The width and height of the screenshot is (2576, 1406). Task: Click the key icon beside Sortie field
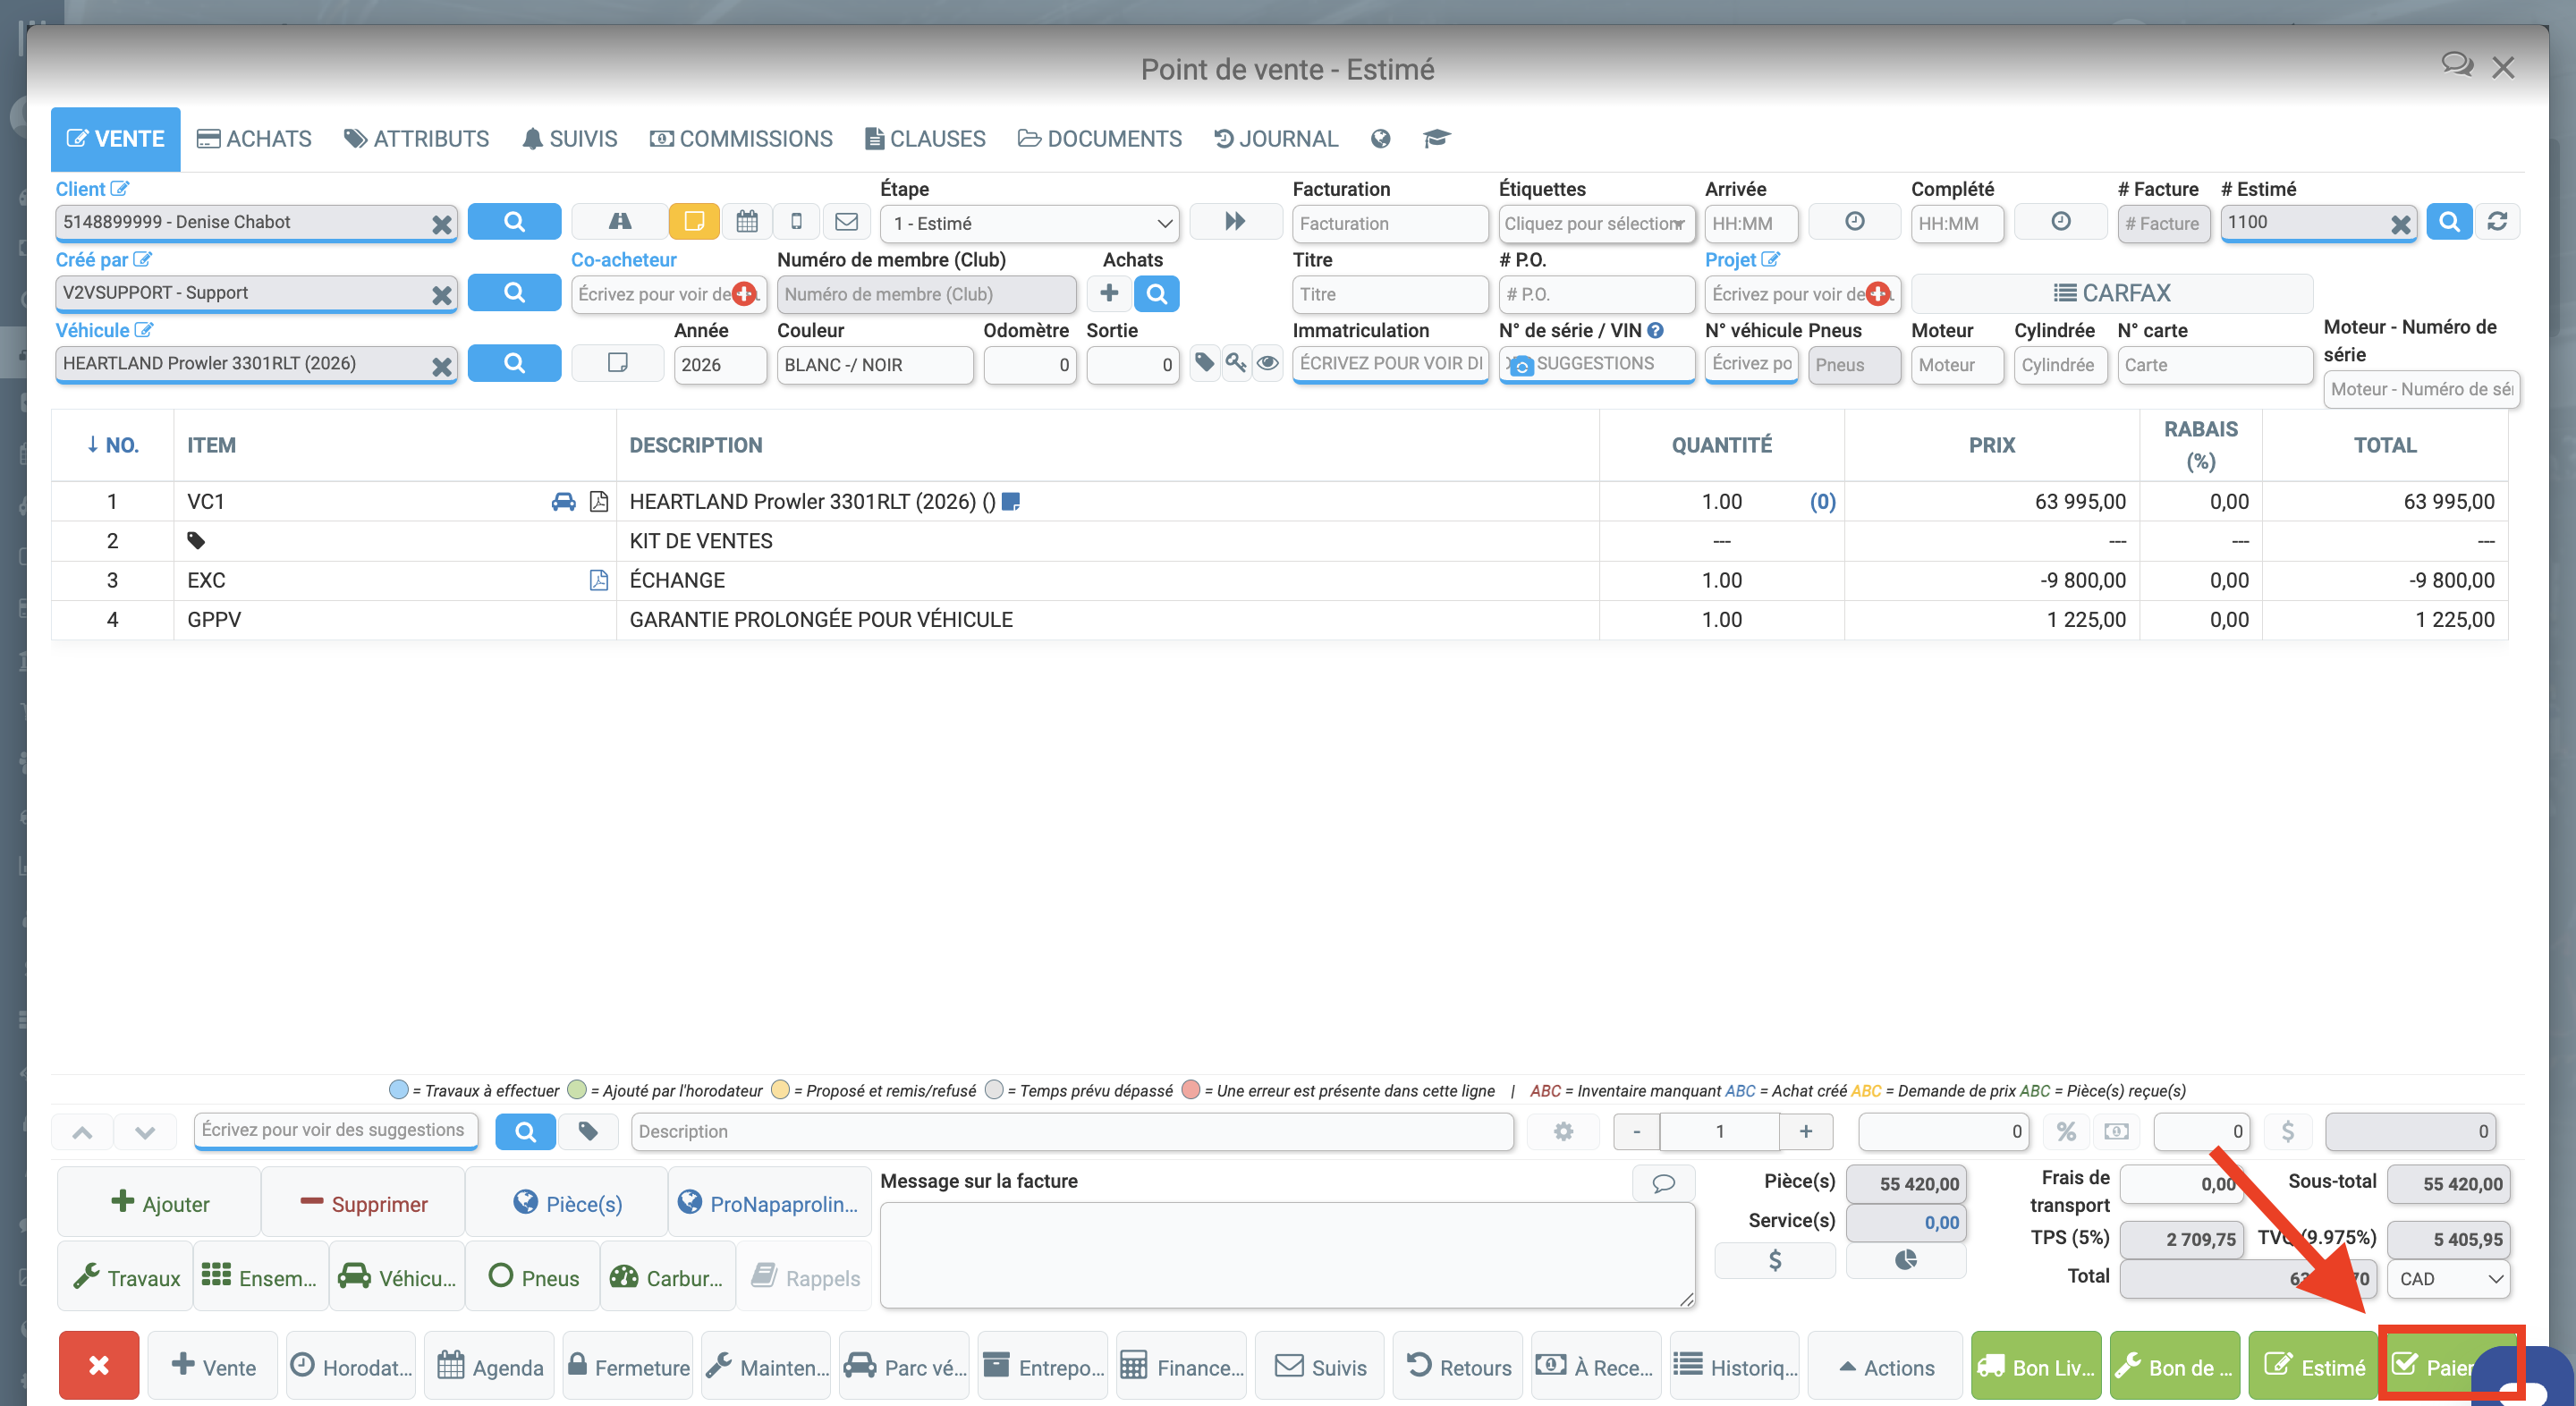[x=1236, y=363]
